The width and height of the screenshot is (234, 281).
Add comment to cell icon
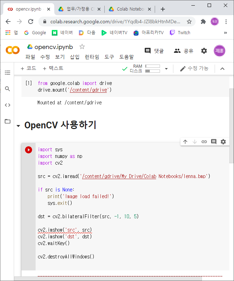tap(214, 142)
